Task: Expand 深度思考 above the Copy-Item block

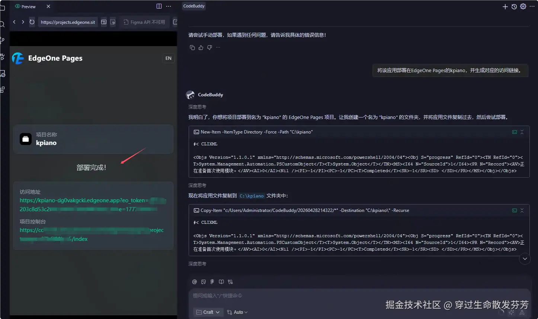Action: pos(197,186)
